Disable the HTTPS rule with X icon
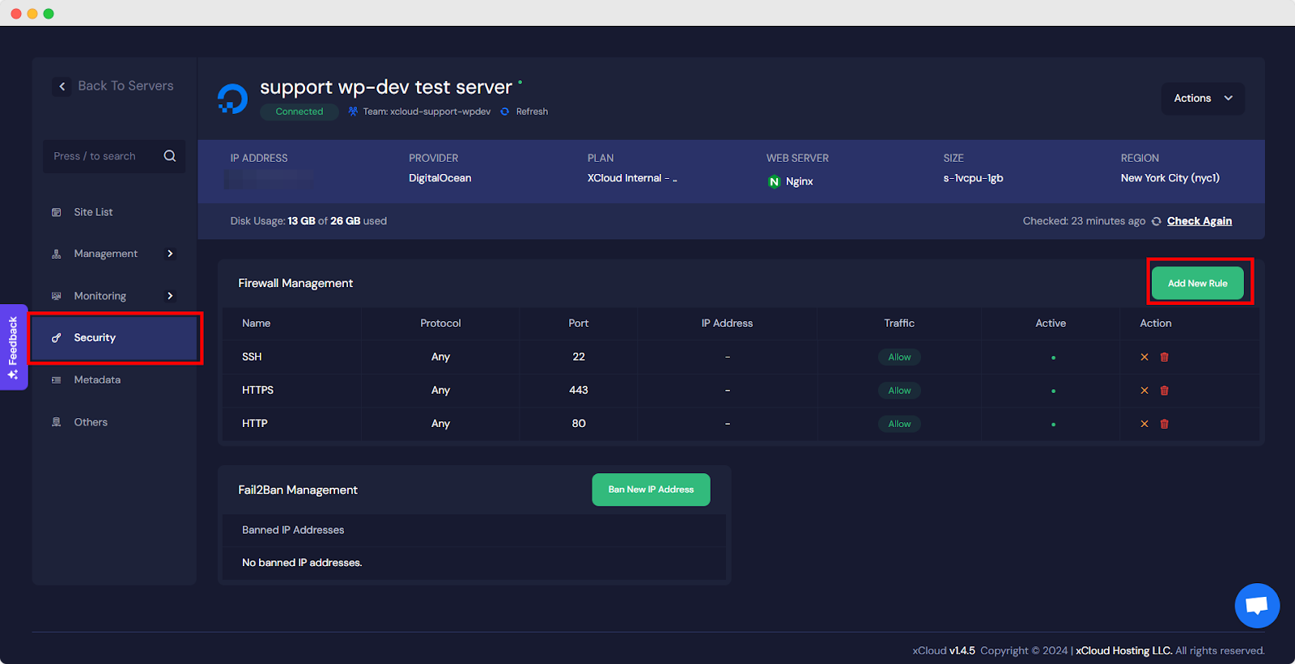The width and height of the screenshot is (1295, 664). coord(1144,391)
